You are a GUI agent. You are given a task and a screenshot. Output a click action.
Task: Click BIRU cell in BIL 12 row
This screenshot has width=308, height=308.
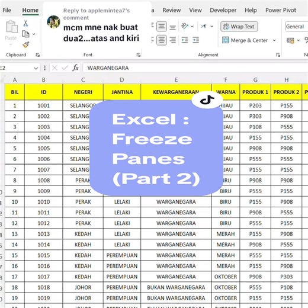click(x=226, y=223)
